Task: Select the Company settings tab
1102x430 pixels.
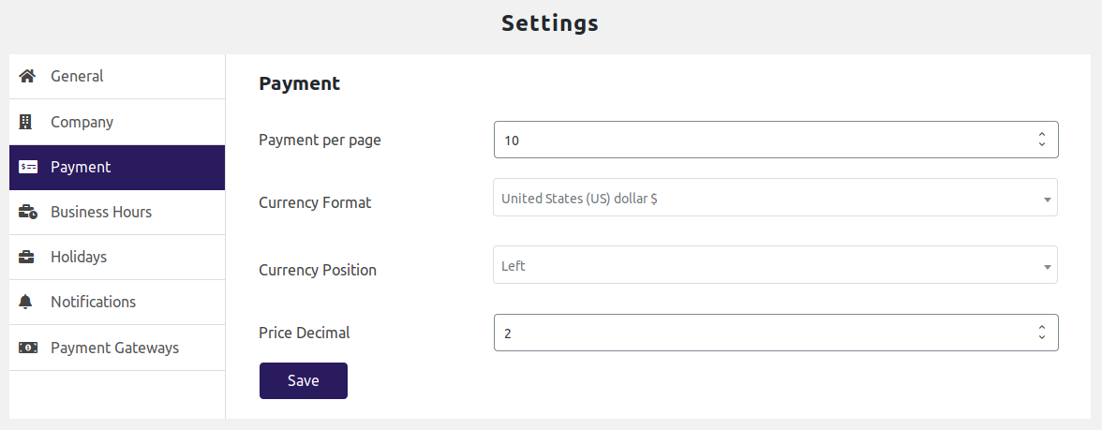Action: pyautogui.click(x=82, y=122)
